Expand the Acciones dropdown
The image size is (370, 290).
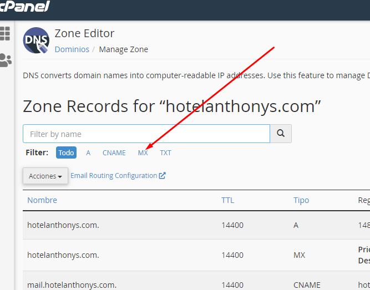click(x=45, y=176)
